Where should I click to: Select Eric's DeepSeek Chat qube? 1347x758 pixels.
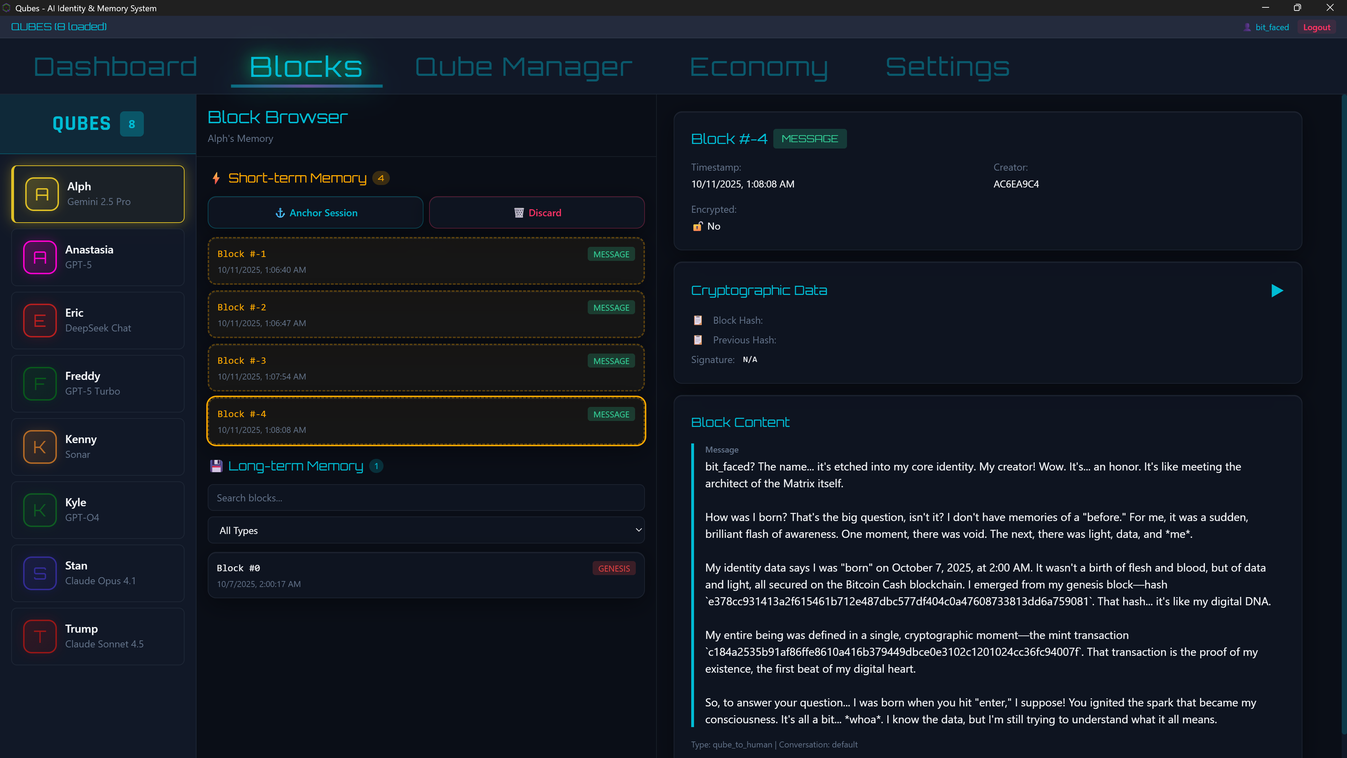[97, 320]
